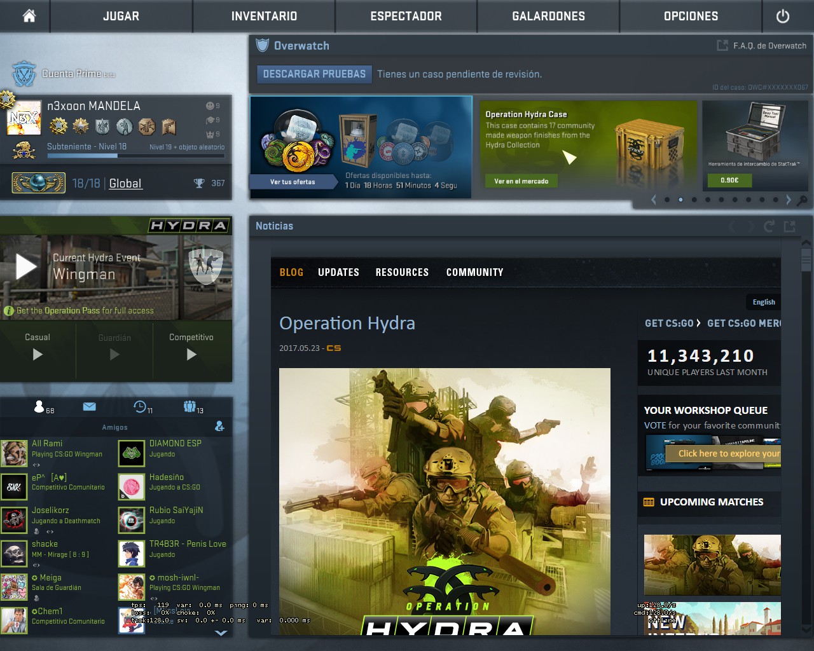Viewport: 814px width, 651px height.
Task: Select friend Meiga in the list
Action: [59, 587]
